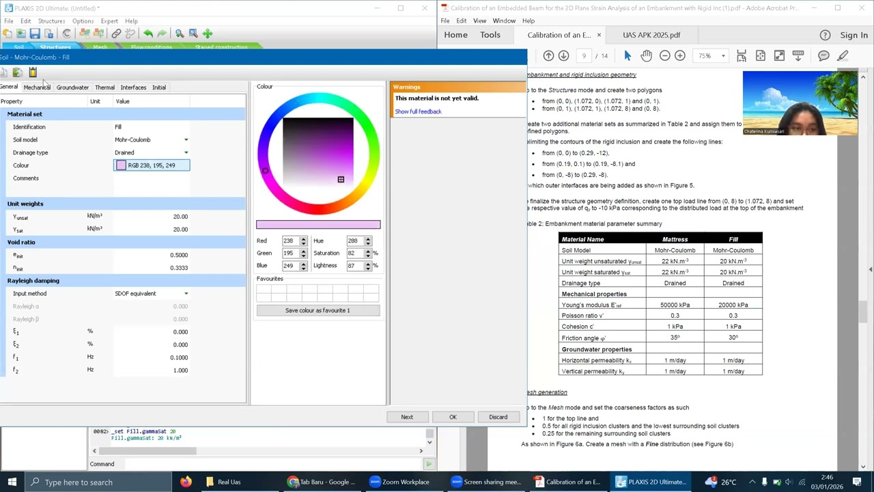Image resolution: width=874 pixels, height=492 pixels.
Task: Adjust the Green value stepper
Action: 303,254
